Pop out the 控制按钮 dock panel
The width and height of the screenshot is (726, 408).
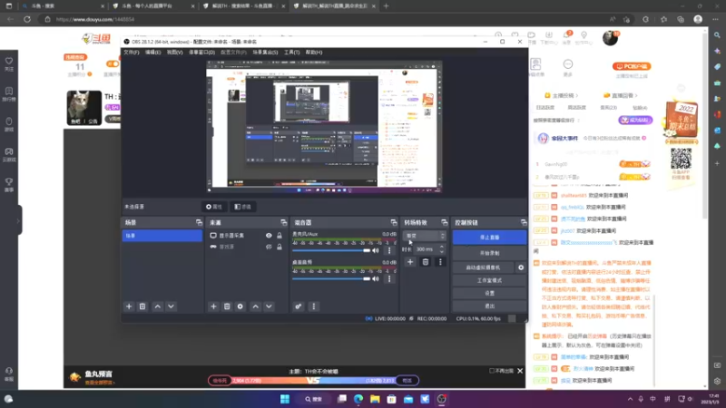point(524,222)
